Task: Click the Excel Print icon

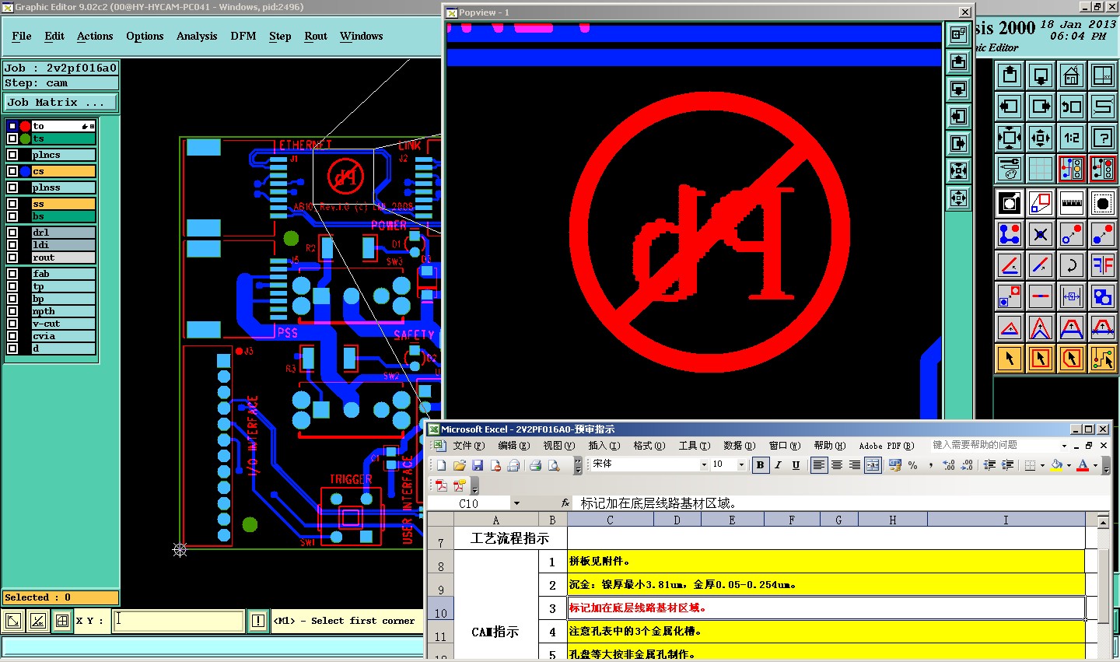Action: [x=535, y=465]
